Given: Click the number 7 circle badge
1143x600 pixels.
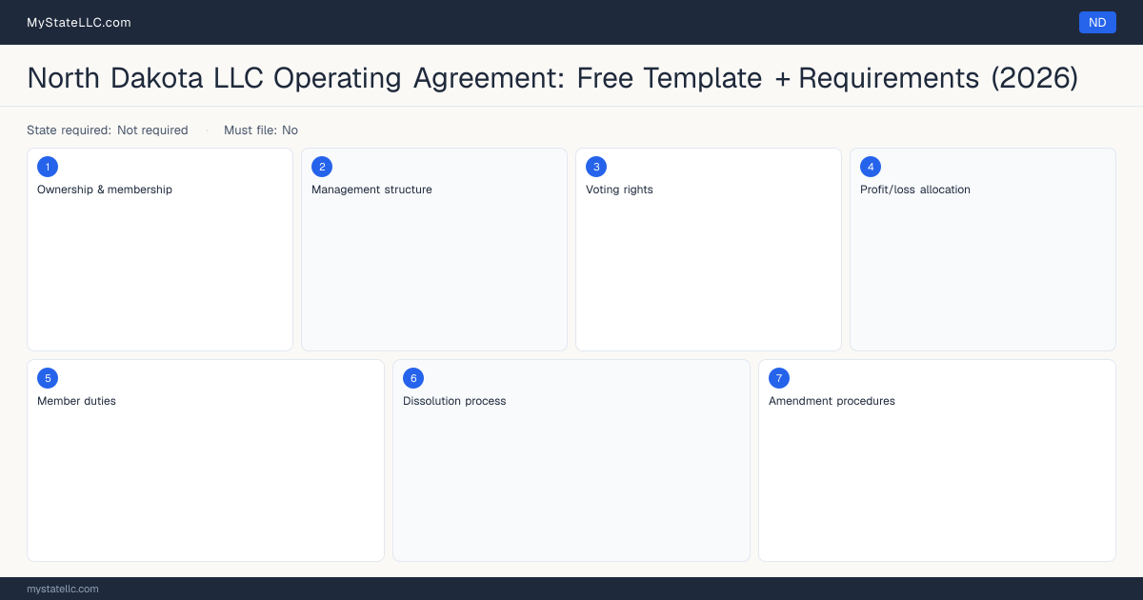Looking at the screenshot, I should [779, 378].
